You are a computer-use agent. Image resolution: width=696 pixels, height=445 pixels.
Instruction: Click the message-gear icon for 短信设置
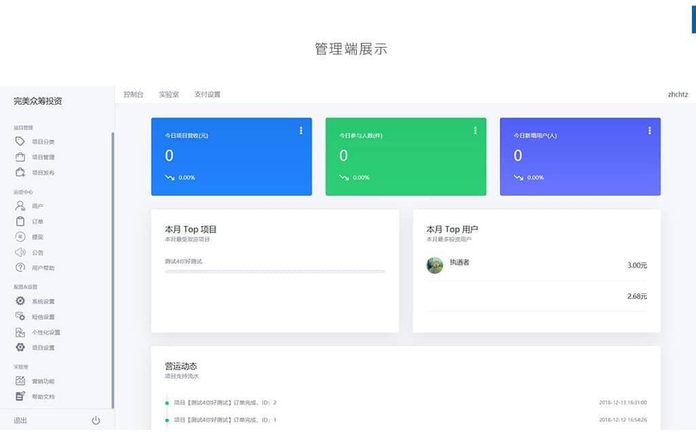pos(20,316)
